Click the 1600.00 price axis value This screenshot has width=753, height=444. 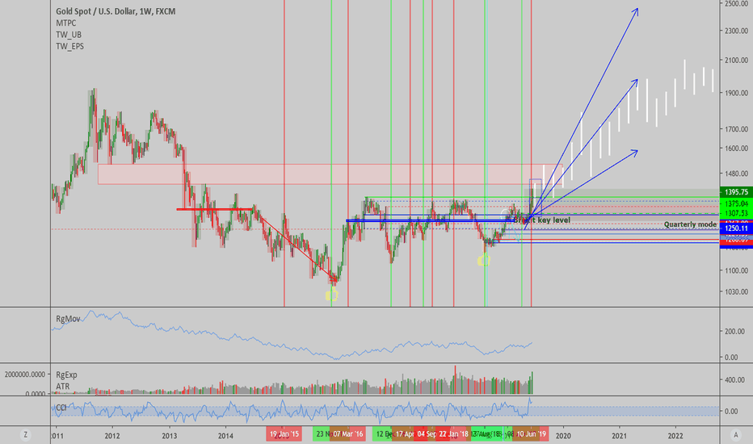736,149
